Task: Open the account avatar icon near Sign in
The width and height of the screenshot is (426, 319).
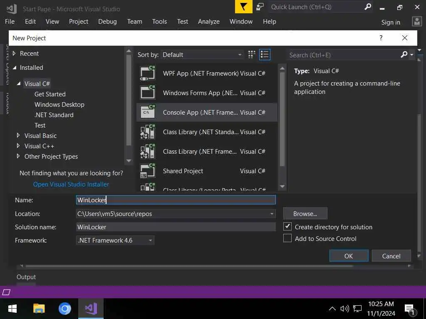Action: 417,22
